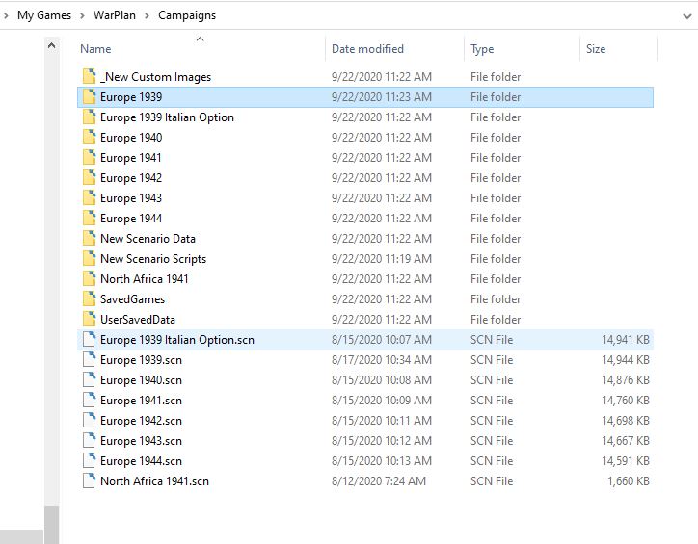Expand chevron after WarPlan in path
Viewport: 698px width, 544px height.
(x=147, y=15)
